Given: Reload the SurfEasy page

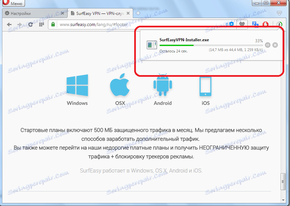Looking at the screenshot, I should coord(30,24).
